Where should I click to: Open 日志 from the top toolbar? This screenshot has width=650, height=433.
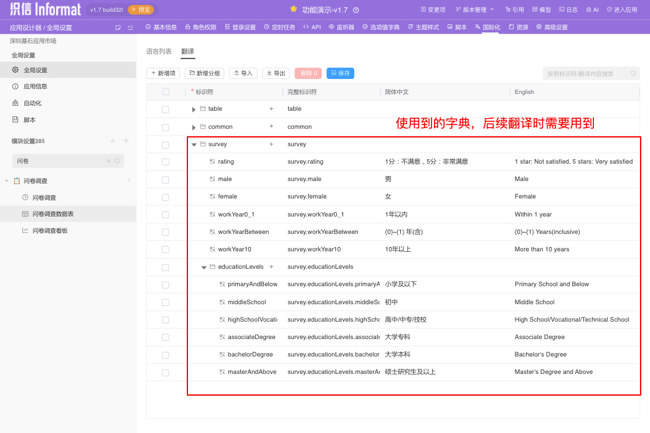(568, 10)
